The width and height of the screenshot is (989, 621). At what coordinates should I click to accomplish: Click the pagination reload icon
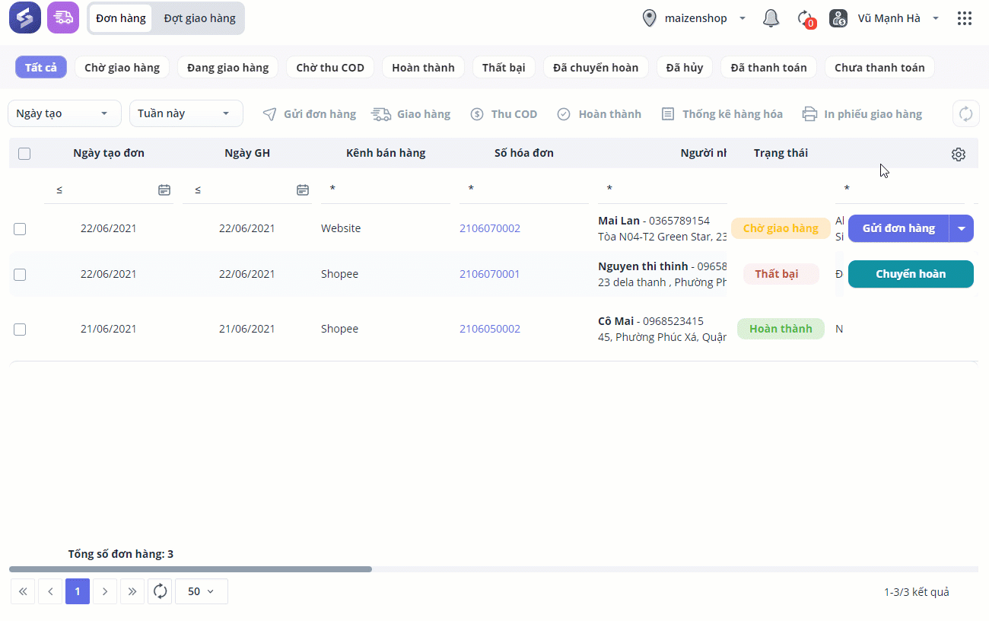point(161,591)
